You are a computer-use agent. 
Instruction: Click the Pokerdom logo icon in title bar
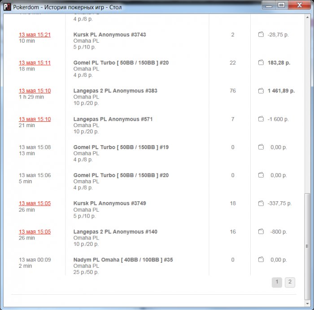coord(7,7)
